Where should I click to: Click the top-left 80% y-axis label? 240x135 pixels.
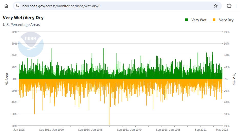click(x=14, y=32)
